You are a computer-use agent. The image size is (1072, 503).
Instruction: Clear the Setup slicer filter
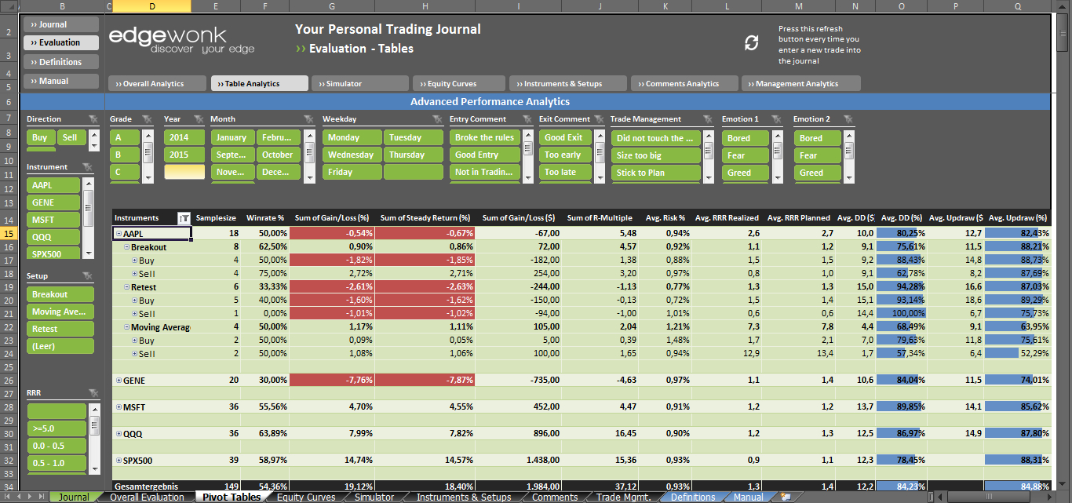[x=87, y=276]
